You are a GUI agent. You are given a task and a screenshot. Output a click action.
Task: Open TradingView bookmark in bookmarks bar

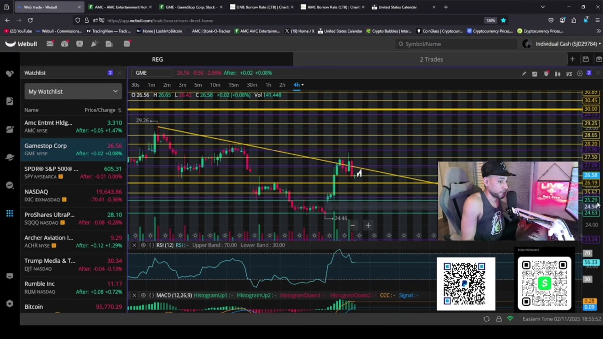point(108,31)
